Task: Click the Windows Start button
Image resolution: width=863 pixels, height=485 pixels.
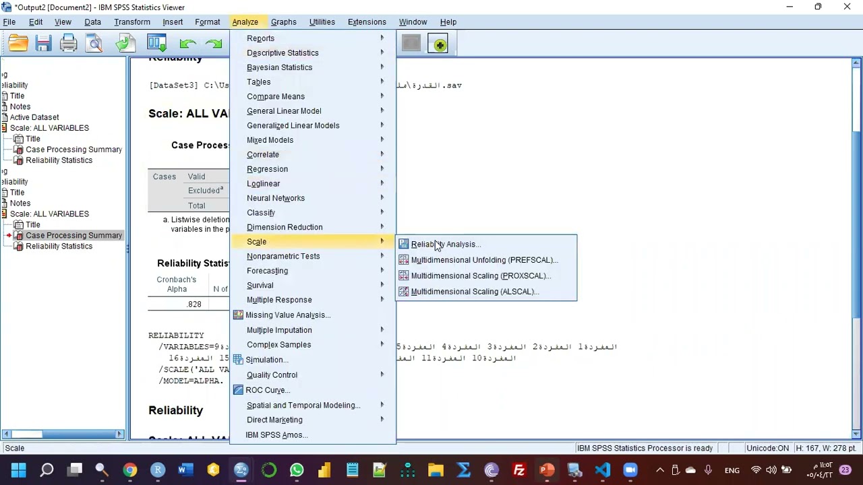Action: click(18, 470)
